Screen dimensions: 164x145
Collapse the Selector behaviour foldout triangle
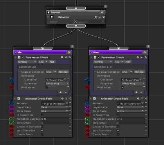pyautogui.click(x=48, y=17)
